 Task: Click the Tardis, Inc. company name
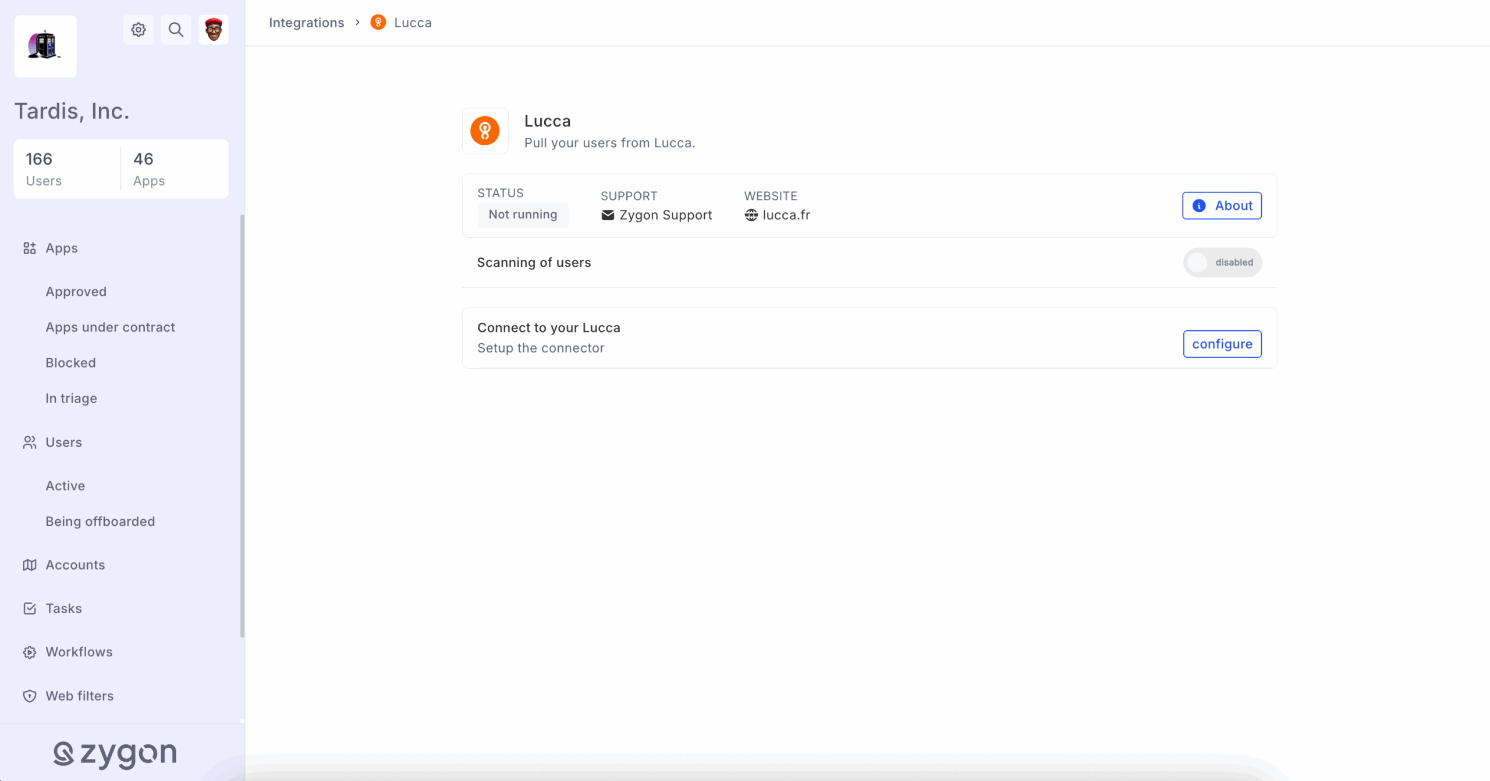(72, 111)
